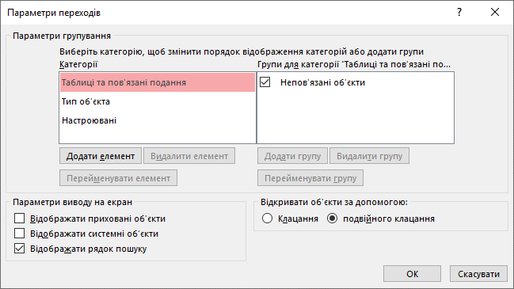Enable Відображати приховані об'єкти checkbox
Screen dimensions: 514x289
[x=19, y=219]
